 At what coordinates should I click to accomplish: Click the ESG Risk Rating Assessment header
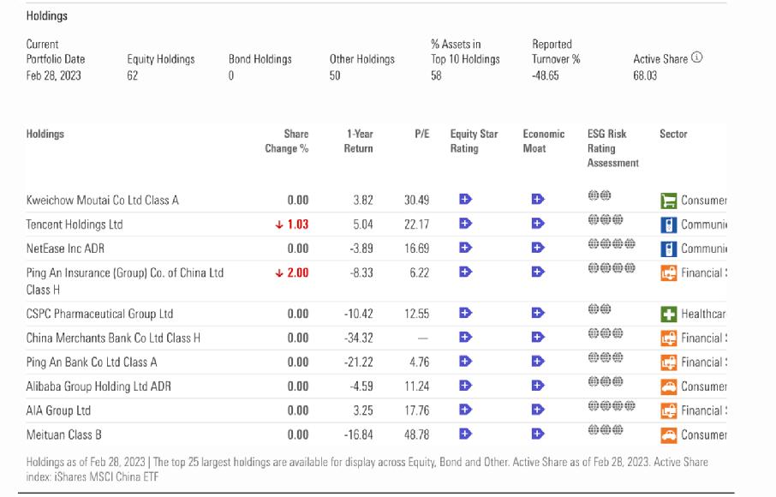coord(612,148)
